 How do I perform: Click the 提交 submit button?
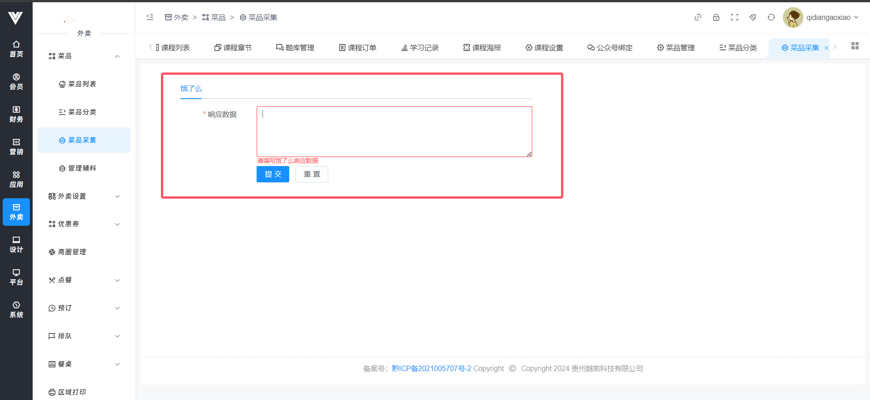tap(272, 174)
